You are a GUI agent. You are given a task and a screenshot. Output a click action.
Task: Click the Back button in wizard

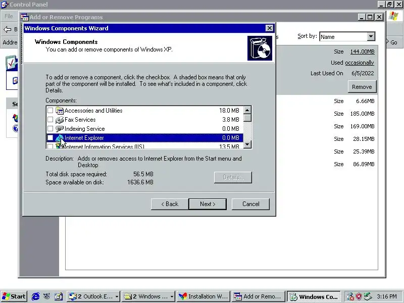pyautogui.click(x=170, y=204)
